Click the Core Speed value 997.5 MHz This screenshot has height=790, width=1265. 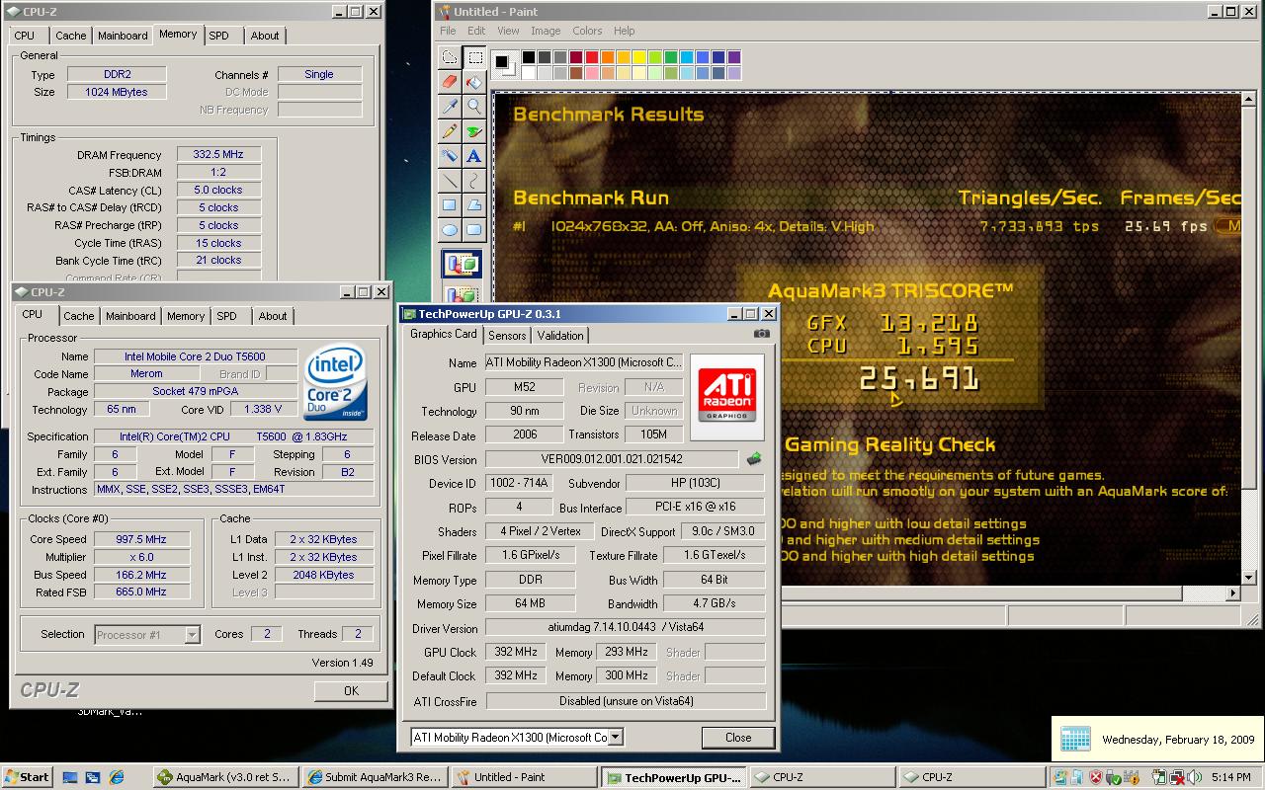point(141,539)
